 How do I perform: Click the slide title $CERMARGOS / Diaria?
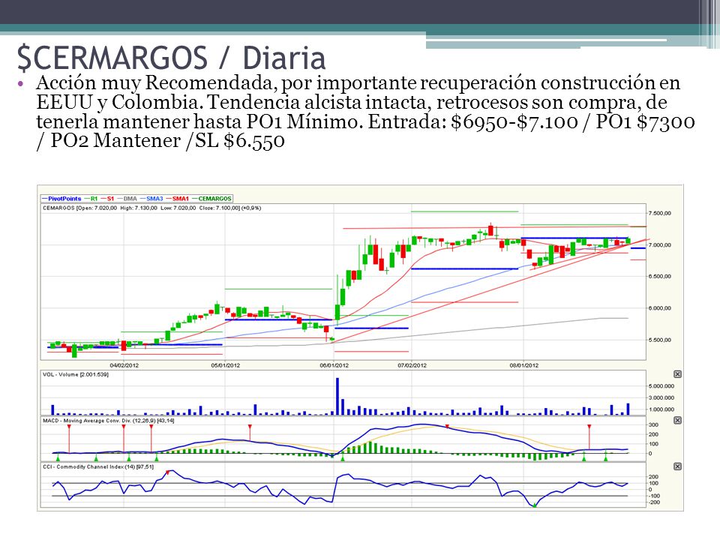pyautogui.click(x=171, y=58)
